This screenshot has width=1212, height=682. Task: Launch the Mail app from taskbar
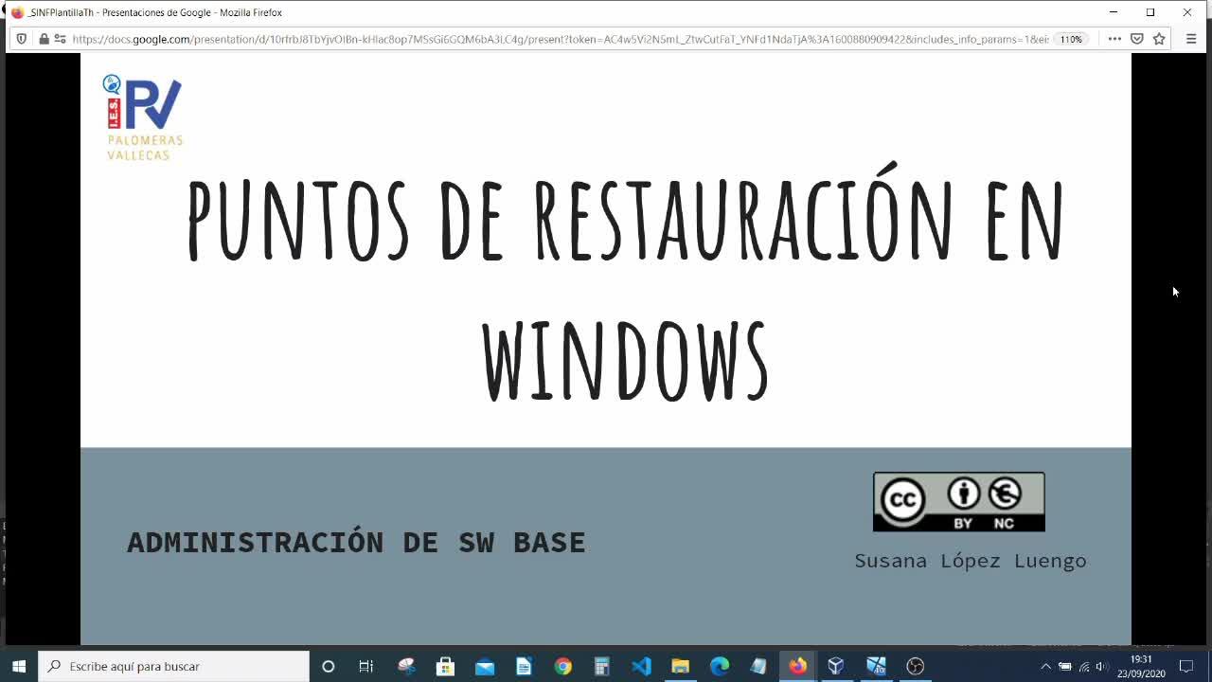click(x=485, y=666)
